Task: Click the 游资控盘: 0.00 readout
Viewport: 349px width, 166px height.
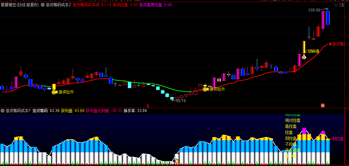Action: [x=125, y=5]
